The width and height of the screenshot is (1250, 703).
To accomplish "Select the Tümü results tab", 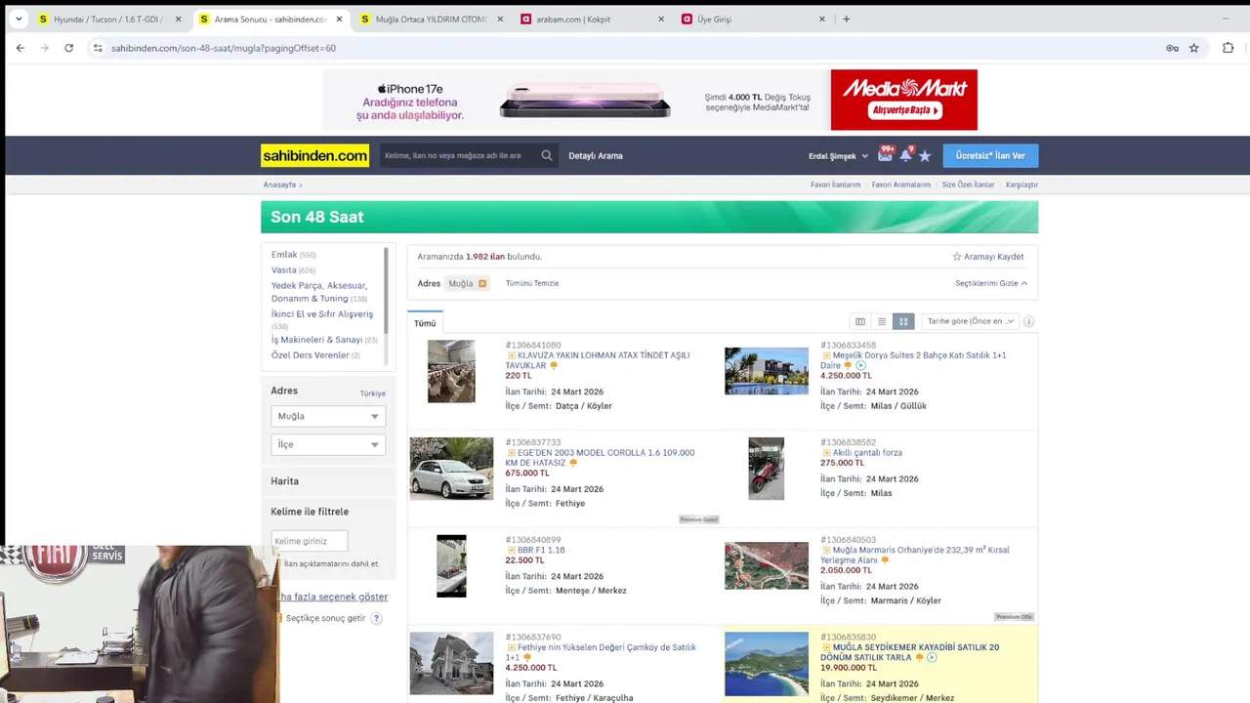I will [425, 323].
